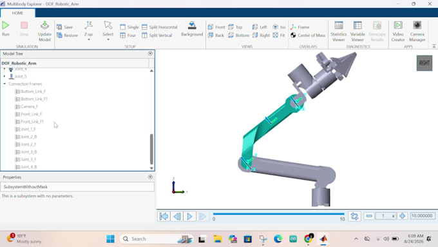438x247 pixels.
Task: Set the Back view
Action: tap(216, 35)
